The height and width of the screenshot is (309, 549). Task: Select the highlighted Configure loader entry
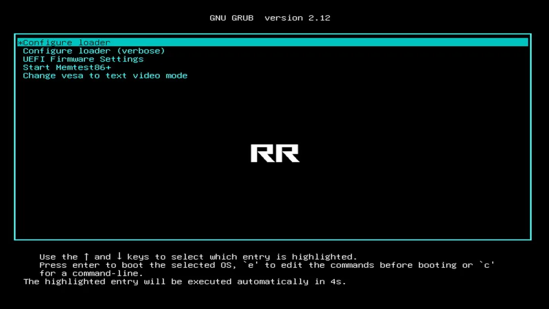coord(67,43)
